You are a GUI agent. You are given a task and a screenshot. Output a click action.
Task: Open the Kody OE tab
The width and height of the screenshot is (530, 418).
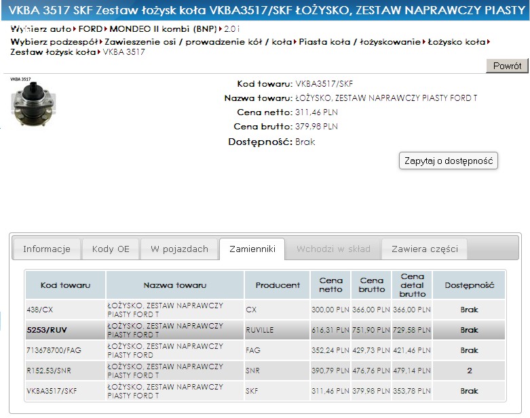(x=111, y=249)
